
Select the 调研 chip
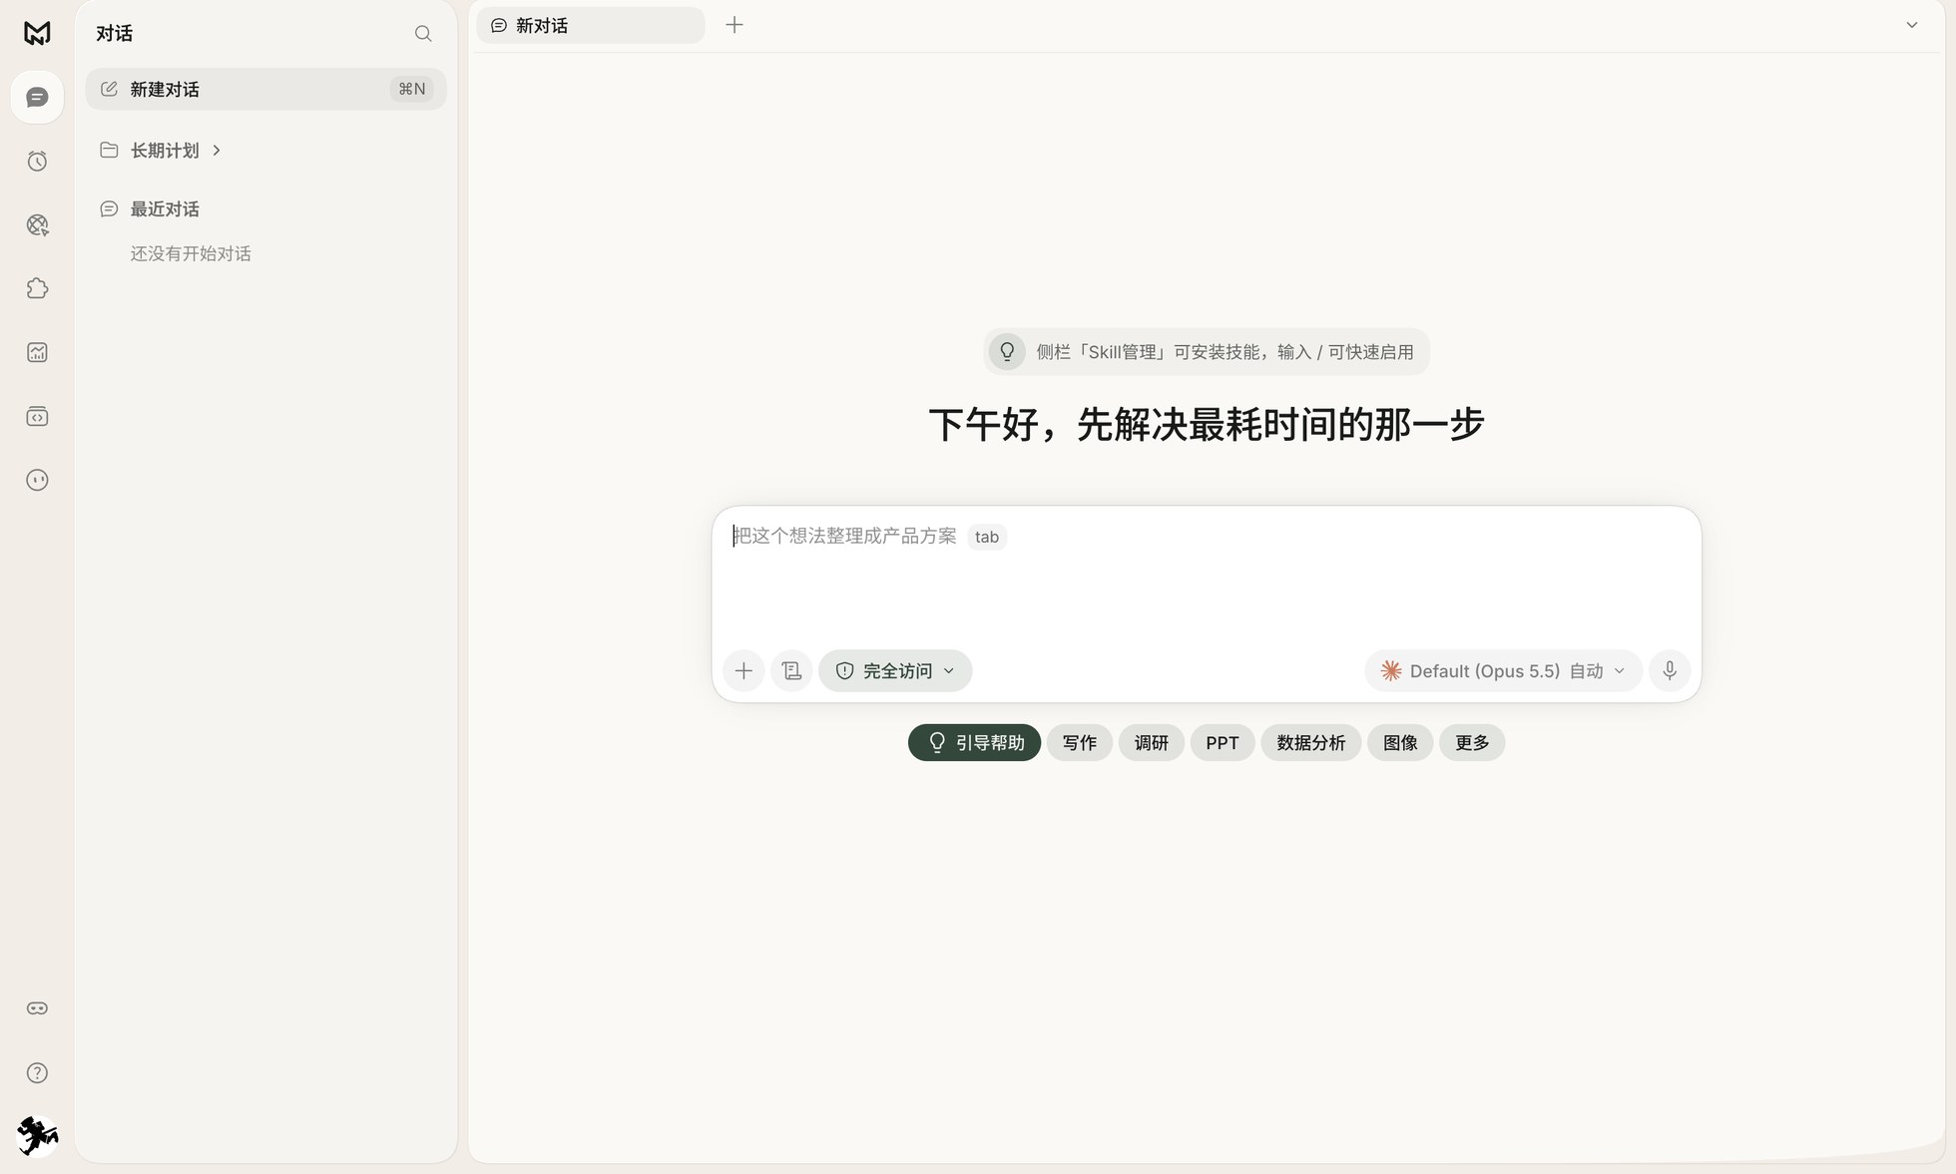[x=1151, y=742]
